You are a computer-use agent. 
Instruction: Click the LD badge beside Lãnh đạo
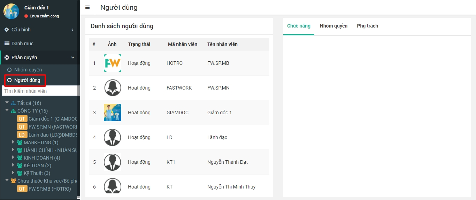[22, 134]
